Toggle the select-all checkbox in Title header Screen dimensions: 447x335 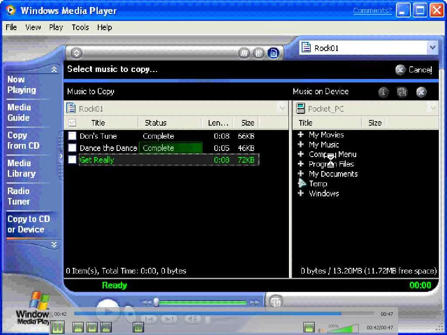72,123
